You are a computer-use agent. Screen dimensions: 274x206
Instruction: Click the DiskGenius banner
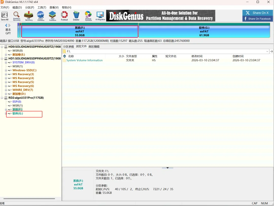[161, 16]
